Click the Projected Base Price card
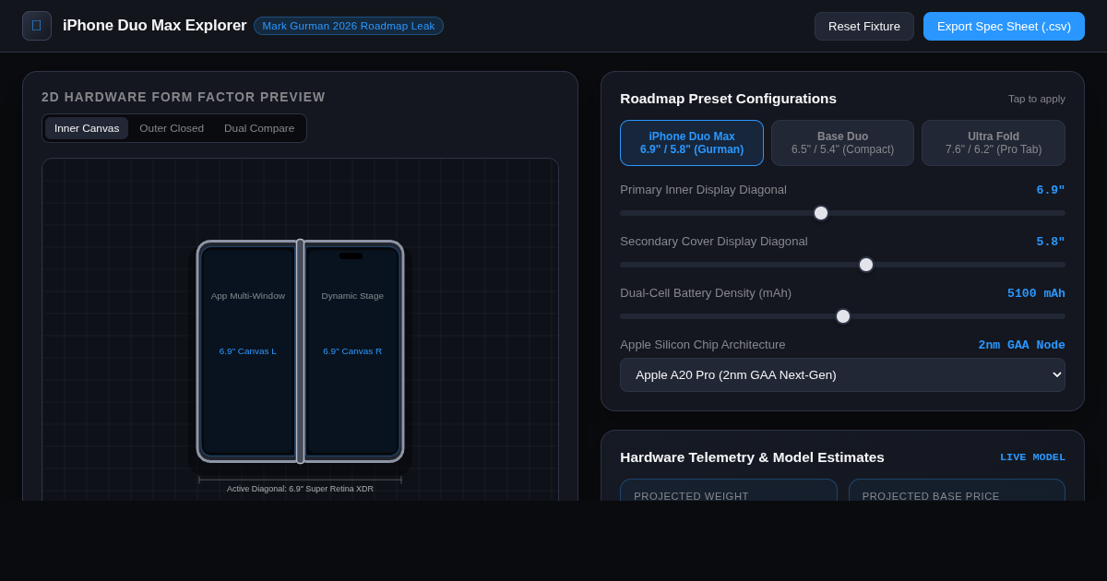Image resolution: width=1107 pixels, height=581 pixels. pos(957,491)
